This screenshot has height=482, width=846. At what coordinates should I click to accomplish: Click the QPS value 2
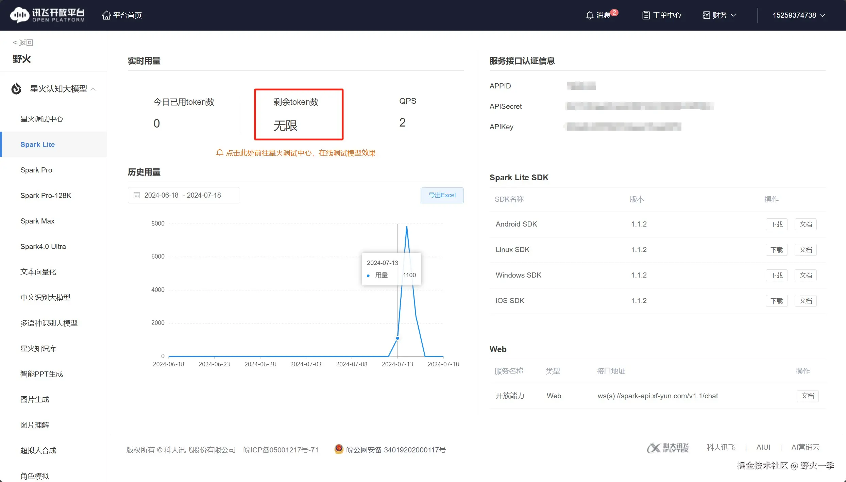tap(403, 122)
